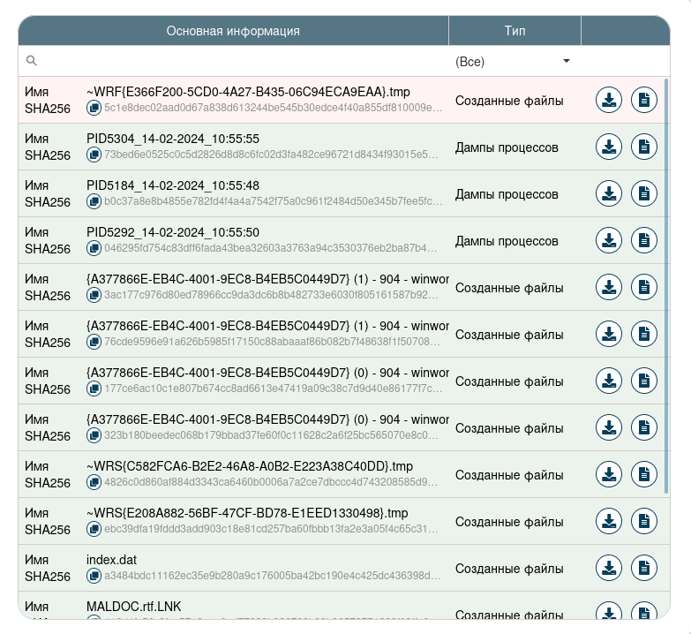Select the PID5304_14-02-2024_10:55:55 row name
Viewport: 691px width, 634px height.
[173, 139]
